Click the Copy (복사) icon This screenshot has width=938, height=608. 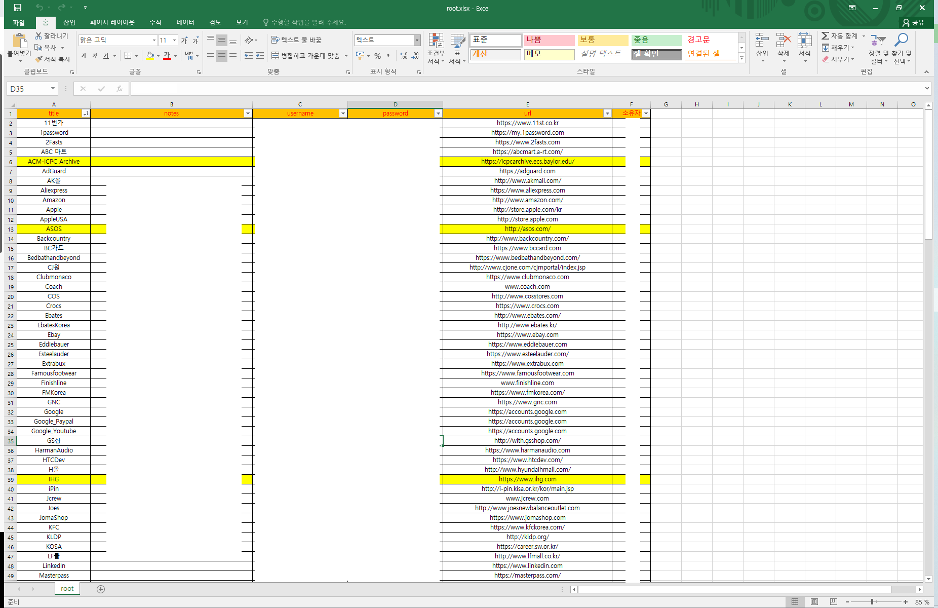point(38,48)
